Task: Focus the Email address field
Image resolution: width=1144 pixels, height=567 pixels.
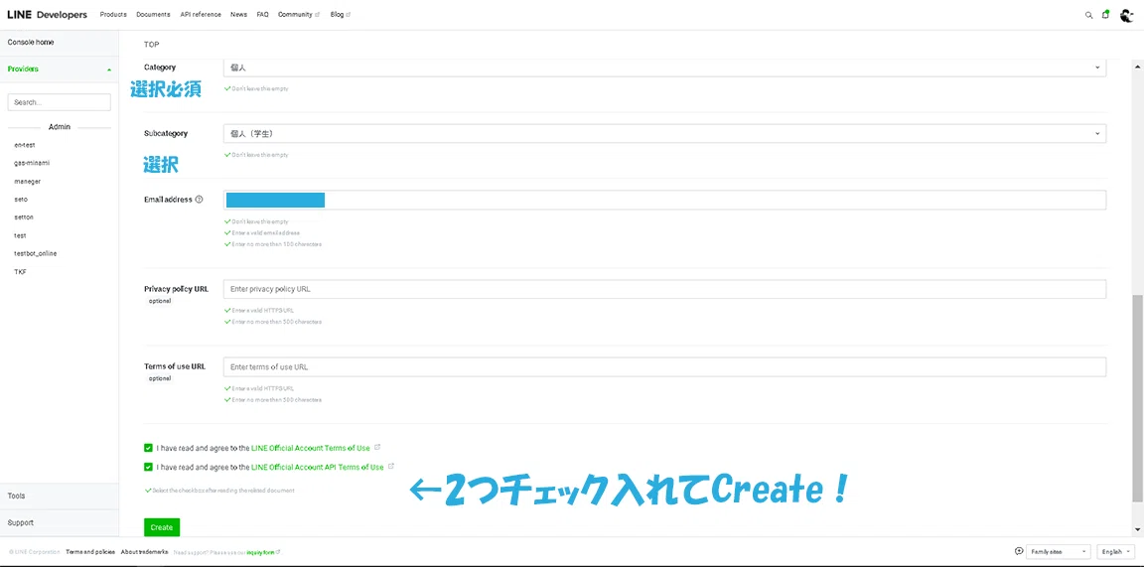Action: point(664,200)
